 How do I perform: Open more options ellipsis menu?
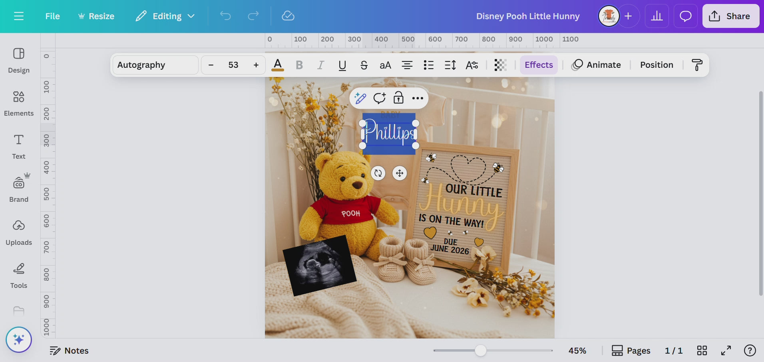pyautogui.click(x=418, y=98)
